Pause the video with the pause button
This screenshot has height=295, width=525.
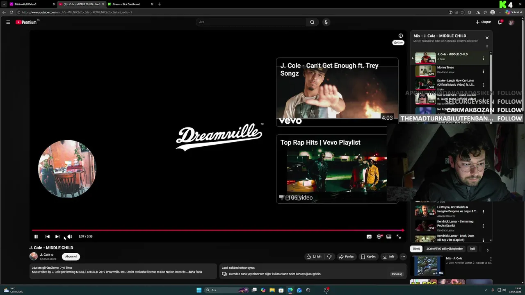[x=36, y=236]
